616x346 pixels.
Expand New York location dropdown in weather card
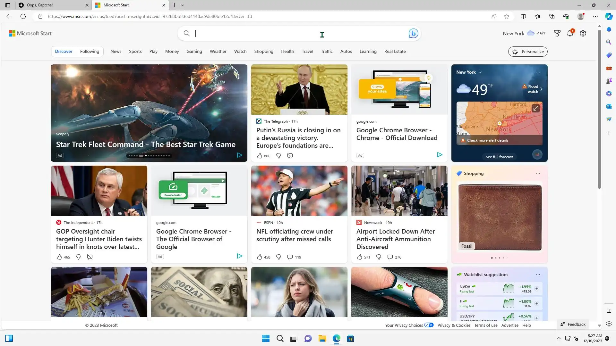pyautogui.click(x=480, y=72)
